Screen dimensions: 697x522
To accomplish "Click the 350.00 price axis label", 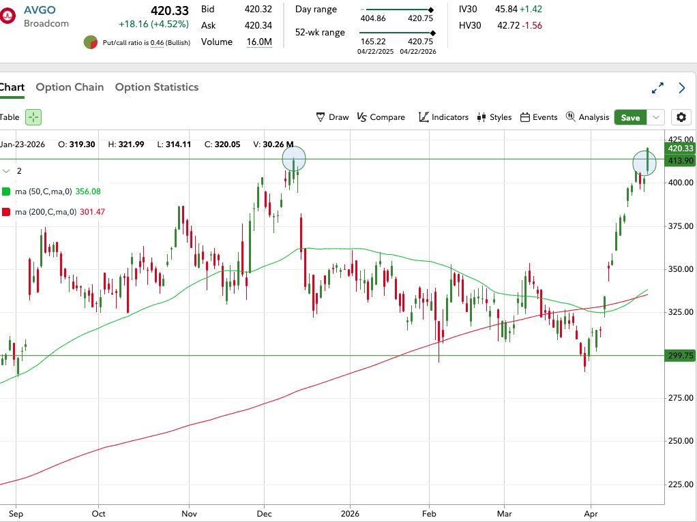I will coord(681,269).
